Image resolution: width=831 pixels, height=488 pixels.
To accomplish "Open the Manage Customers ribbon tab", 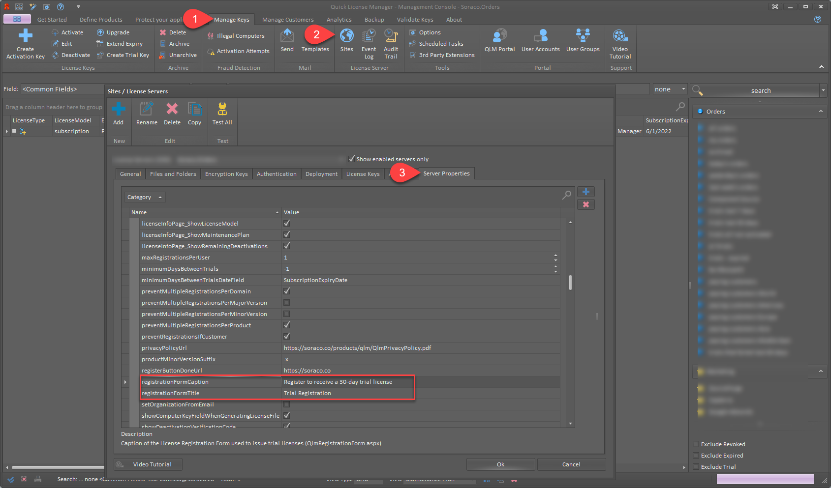I will pyautogui.click(x=288, y=20).
